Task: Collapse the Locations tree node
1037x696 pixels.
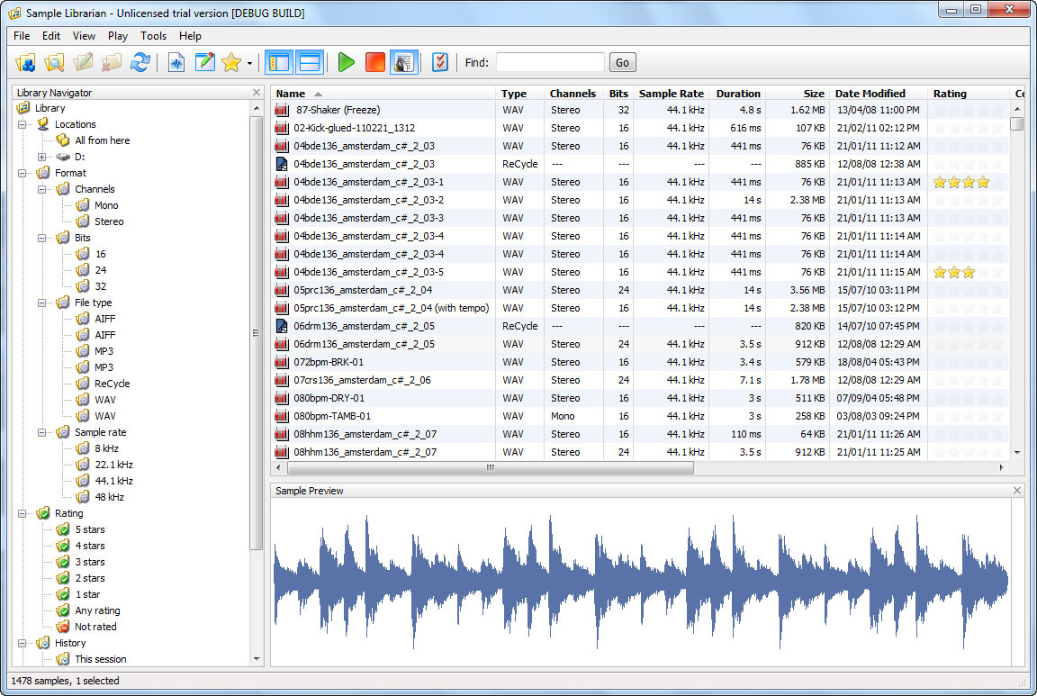Action: 22,124
